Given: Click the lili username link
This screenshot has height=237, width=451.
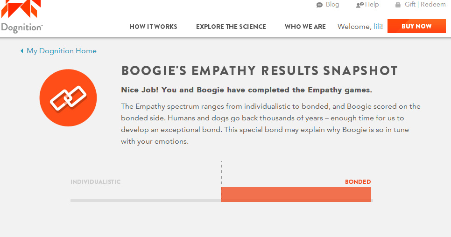Looking at the screenshot, I should pos(378,27).
